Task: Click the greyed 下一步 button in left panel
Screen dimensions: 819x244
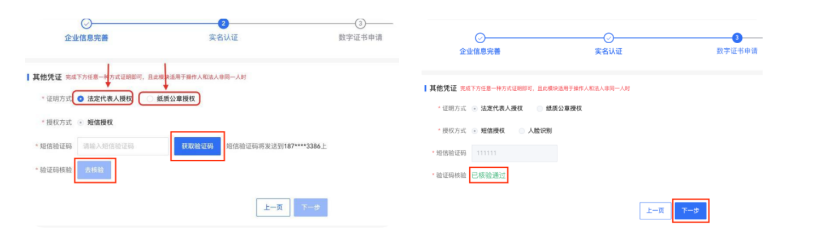Action: tap(310, 207)
